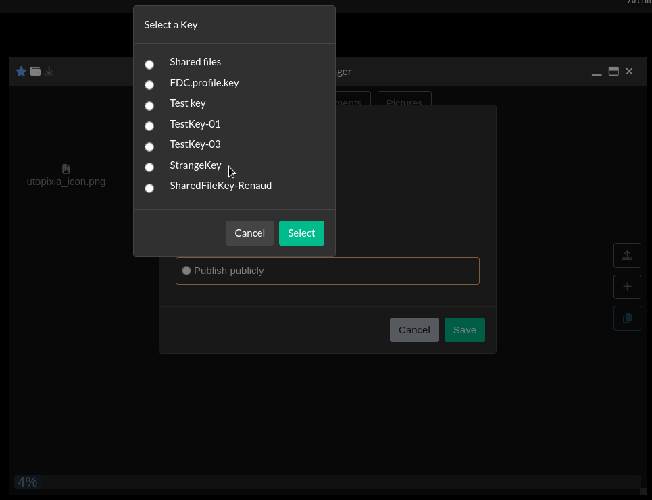Choose TestKey-03 in key list
Screen dimensions: 652x500
tap(149, 147)
